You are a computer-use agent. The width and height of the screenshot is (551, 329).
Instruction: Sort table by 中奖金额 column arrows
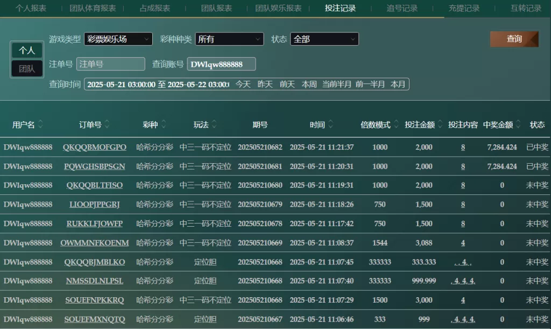[x=518, y=124]
